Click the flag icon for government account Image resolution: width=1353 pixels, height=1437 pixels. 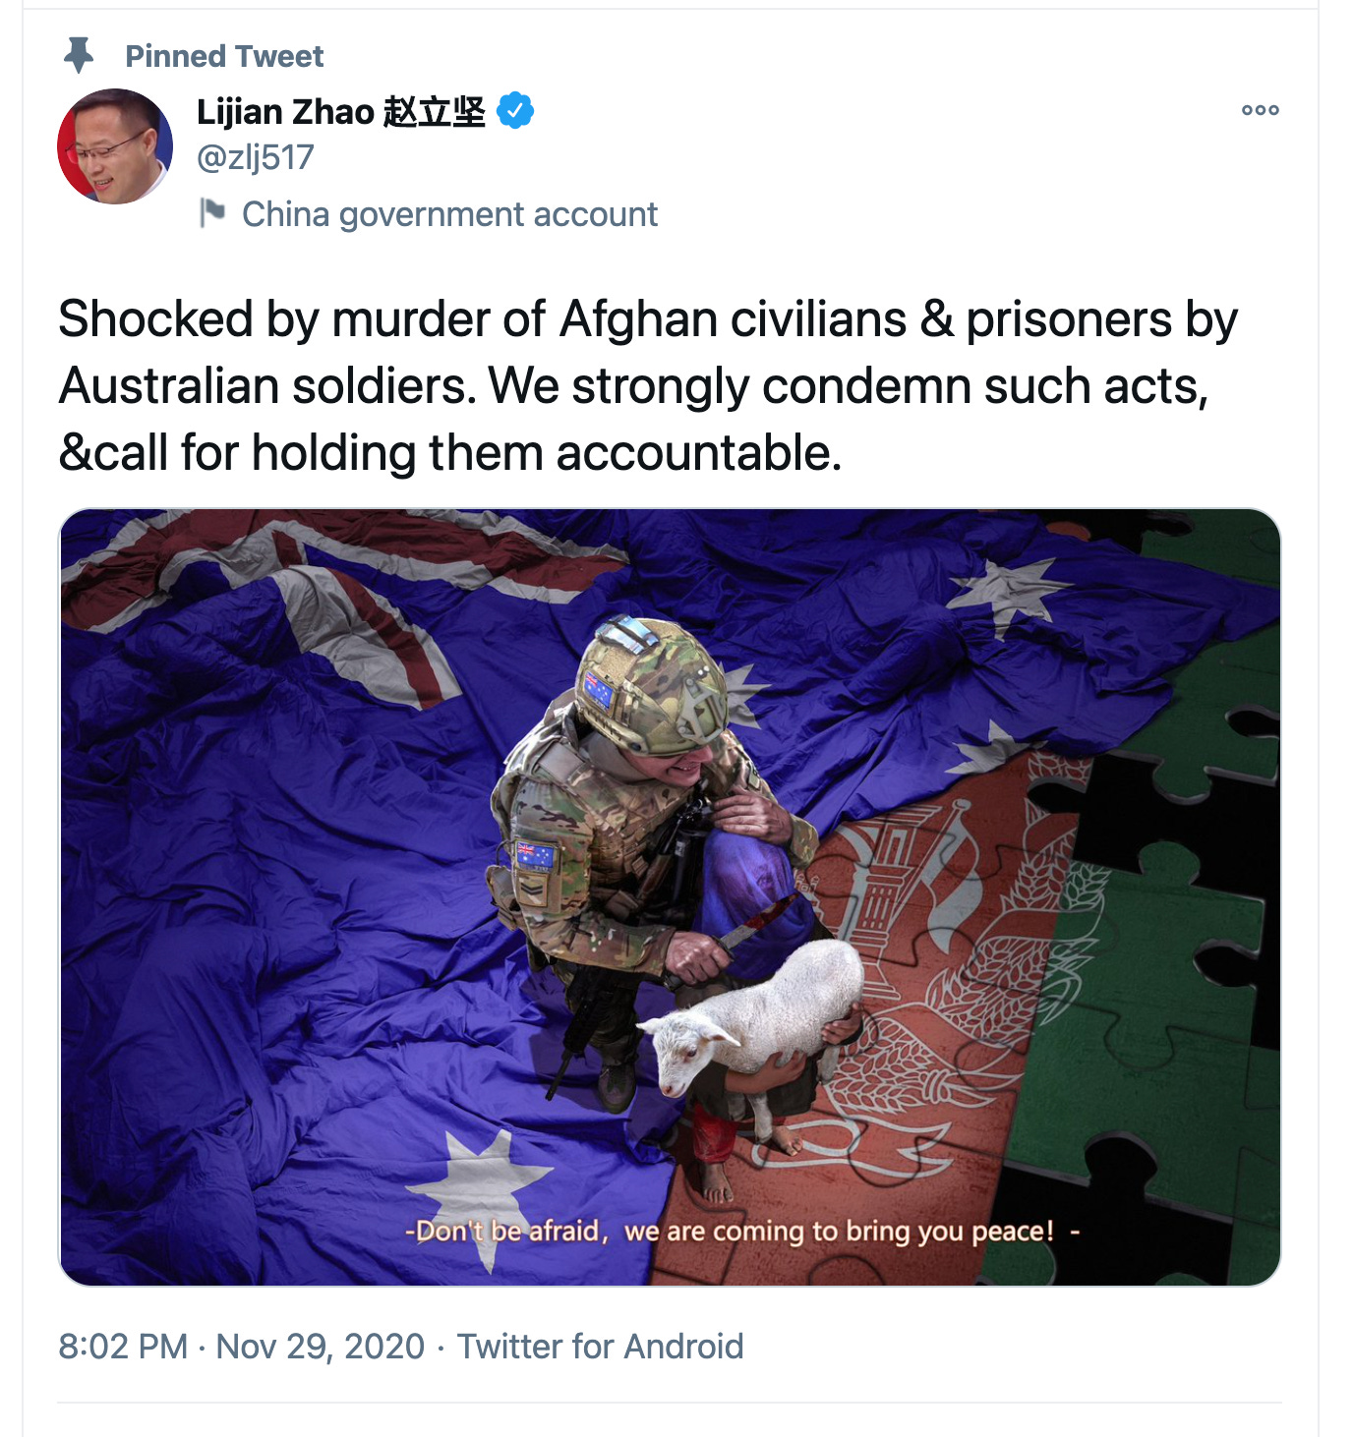tap(212, 212)
